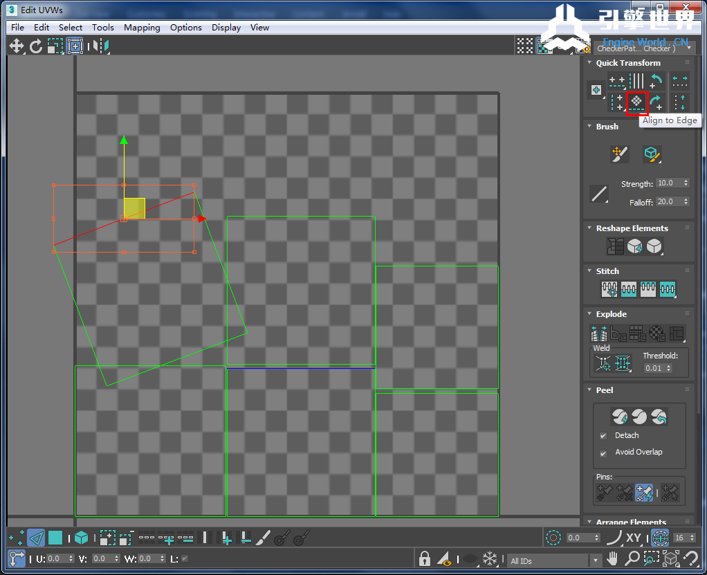Viewport: 707px width, 575px height.
Task: Open the Mapping menu
Action: [142, 28]
